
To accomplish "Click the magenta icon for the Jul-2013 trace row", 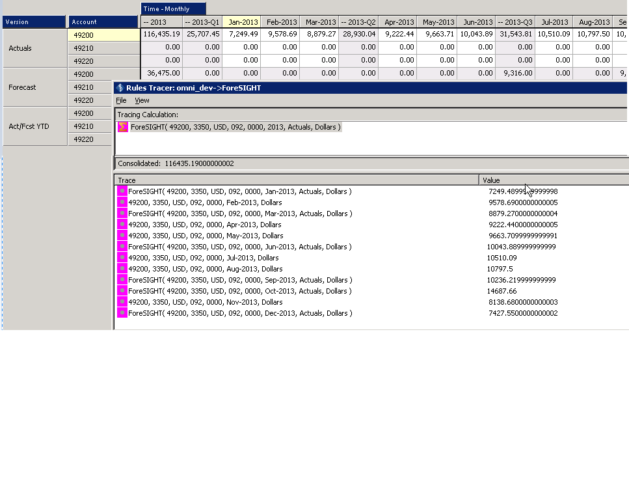I will pyautogui.click(x=122, y=258).
